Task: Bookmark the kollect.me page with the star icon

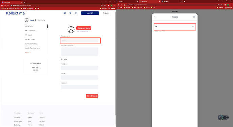Action: click(x=105, y=5)
